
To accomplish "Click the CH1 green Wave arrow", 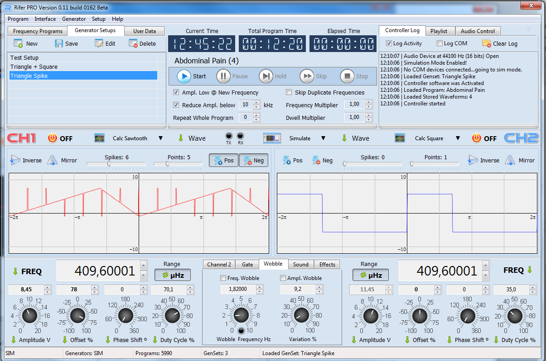I will (x=181, y=138).
